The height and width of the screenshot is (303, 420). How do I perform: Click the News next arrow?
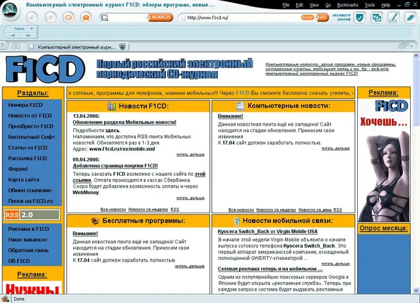[29, 35]
